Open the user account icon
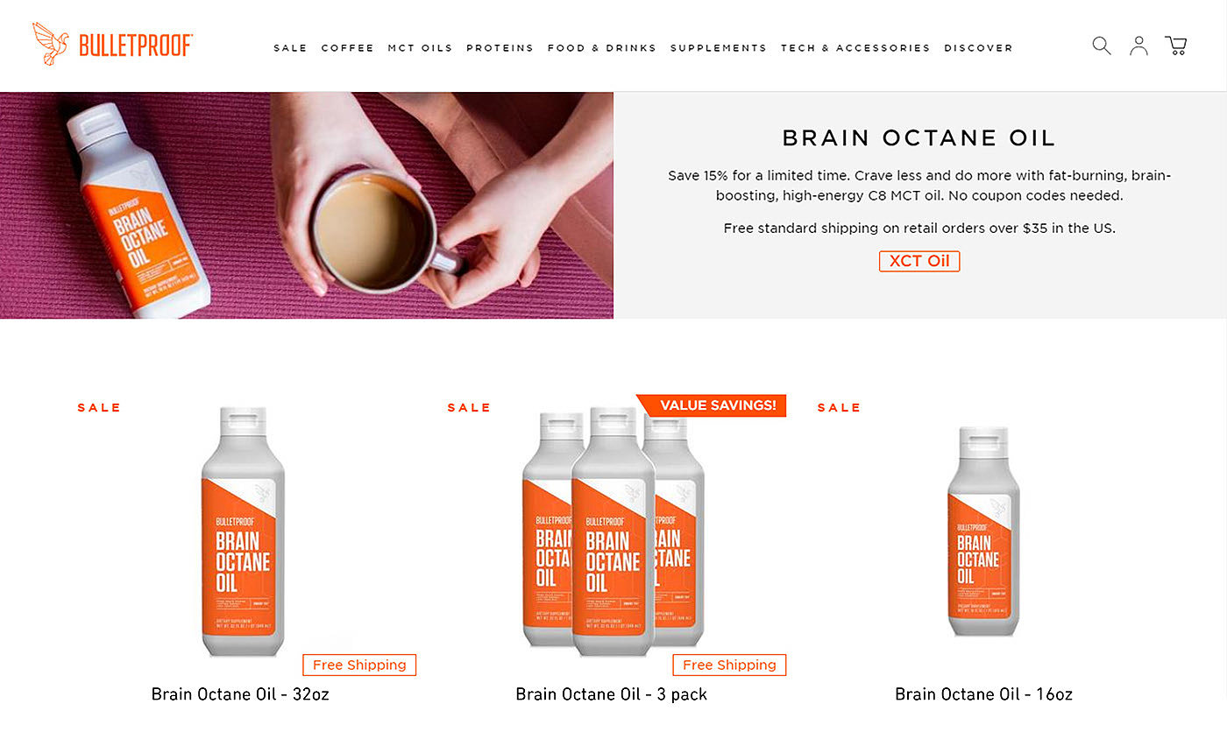 [x=1138, y=46]
